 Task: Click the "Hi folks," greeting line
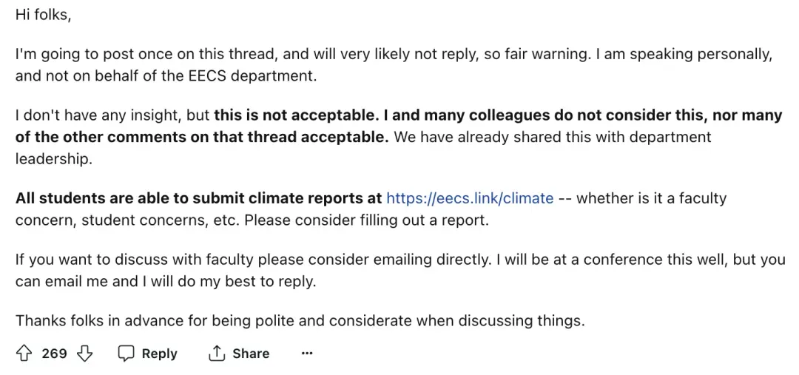pyautogui.click(x=43, y=15)
